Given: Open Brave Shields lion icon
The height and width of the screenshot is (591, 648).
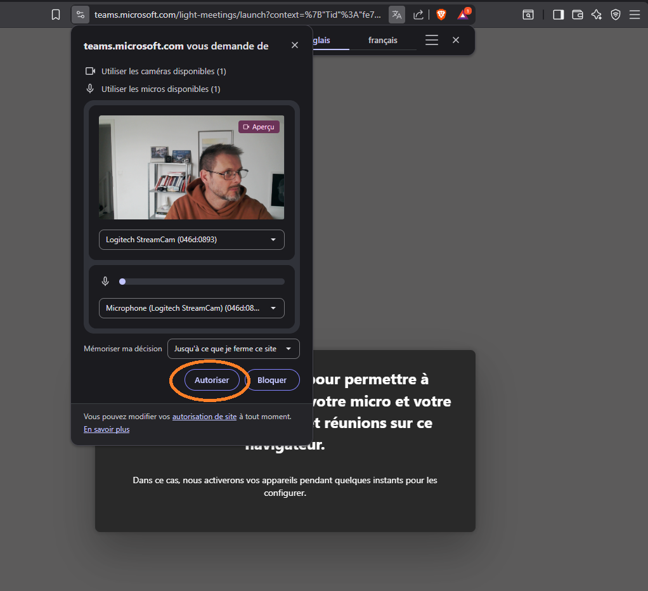Looking at the screenshot, I should (x=441, y=15).
